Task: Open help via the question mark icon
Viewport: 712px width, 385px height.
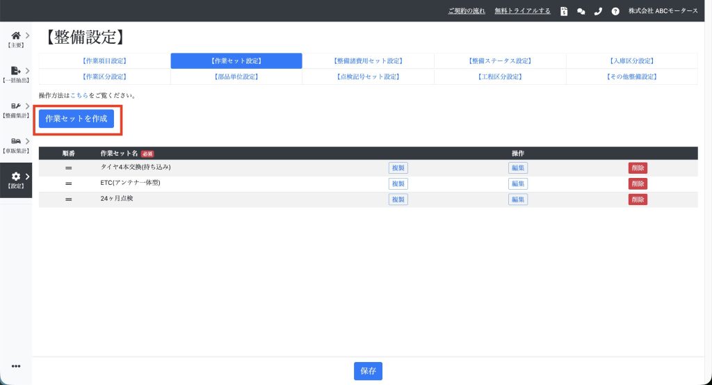Action: (x=615, y=11)
